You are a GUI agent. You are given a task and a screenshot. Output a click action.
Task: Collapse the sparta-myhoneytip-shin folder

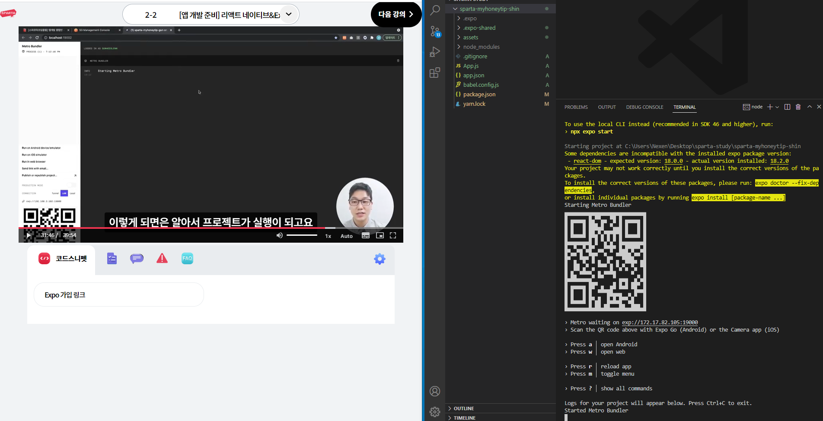[500, 9]
